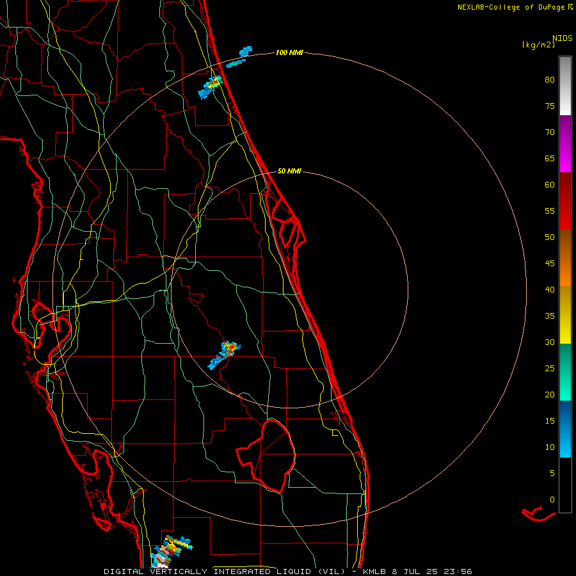The height and width of the screenshot is (576, 576).
Task: Click the scale value 80
Action: point(550,80)
